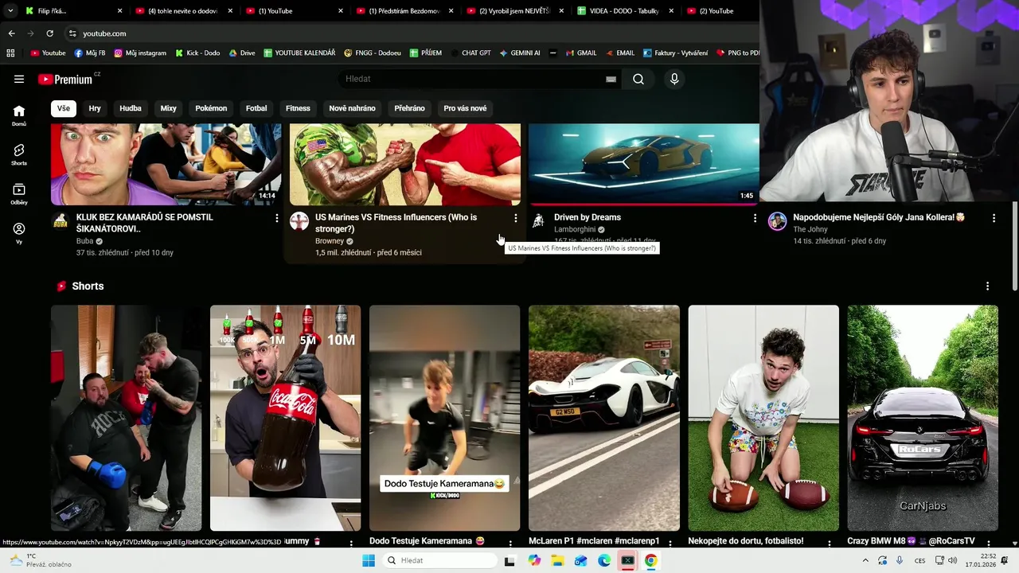The height and width of the screenshot is (573, 1019).
Task: Open the browser apps grid icon
Action: point(10,53)
